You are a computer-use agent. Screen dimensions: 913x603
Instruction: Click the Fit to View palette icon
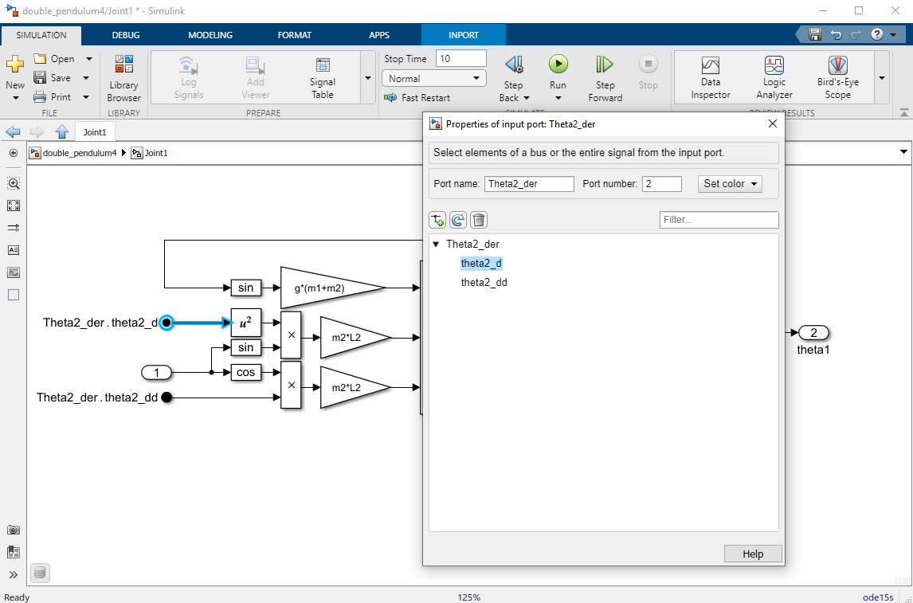pyautogui.click(x=14, y=206)
